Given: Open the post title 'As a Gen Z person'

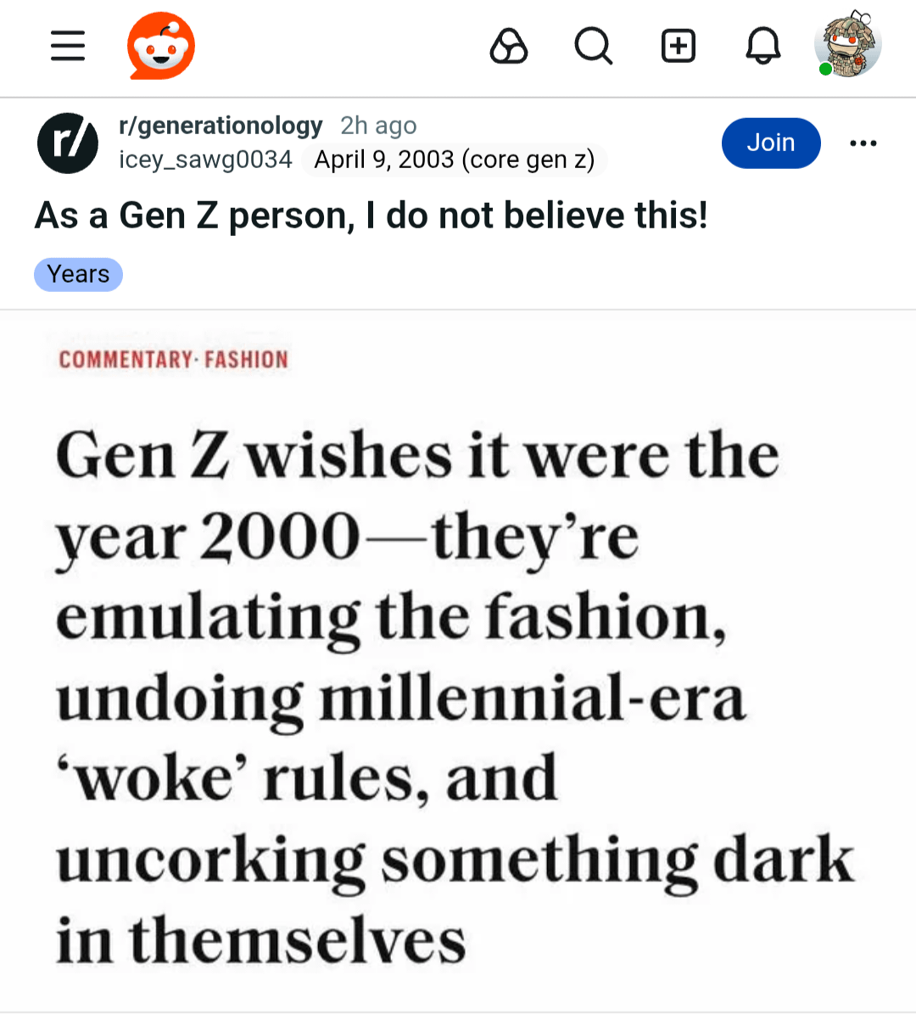Looking at the screenshot, I should [371, 216].
